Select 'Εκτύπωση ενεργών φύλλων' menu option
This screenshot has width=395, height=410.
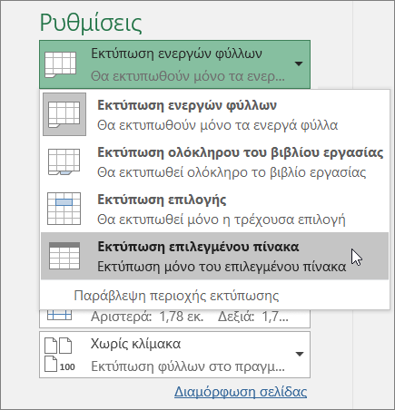pyautogui.click(x=214, y=114)
